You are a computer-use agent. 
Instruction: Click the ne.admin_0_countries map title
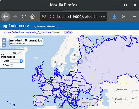(x=26, y=40)
